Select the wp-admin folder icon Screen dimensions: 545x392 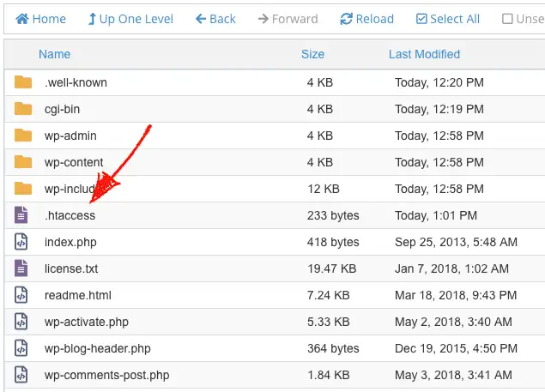(23, 136)
